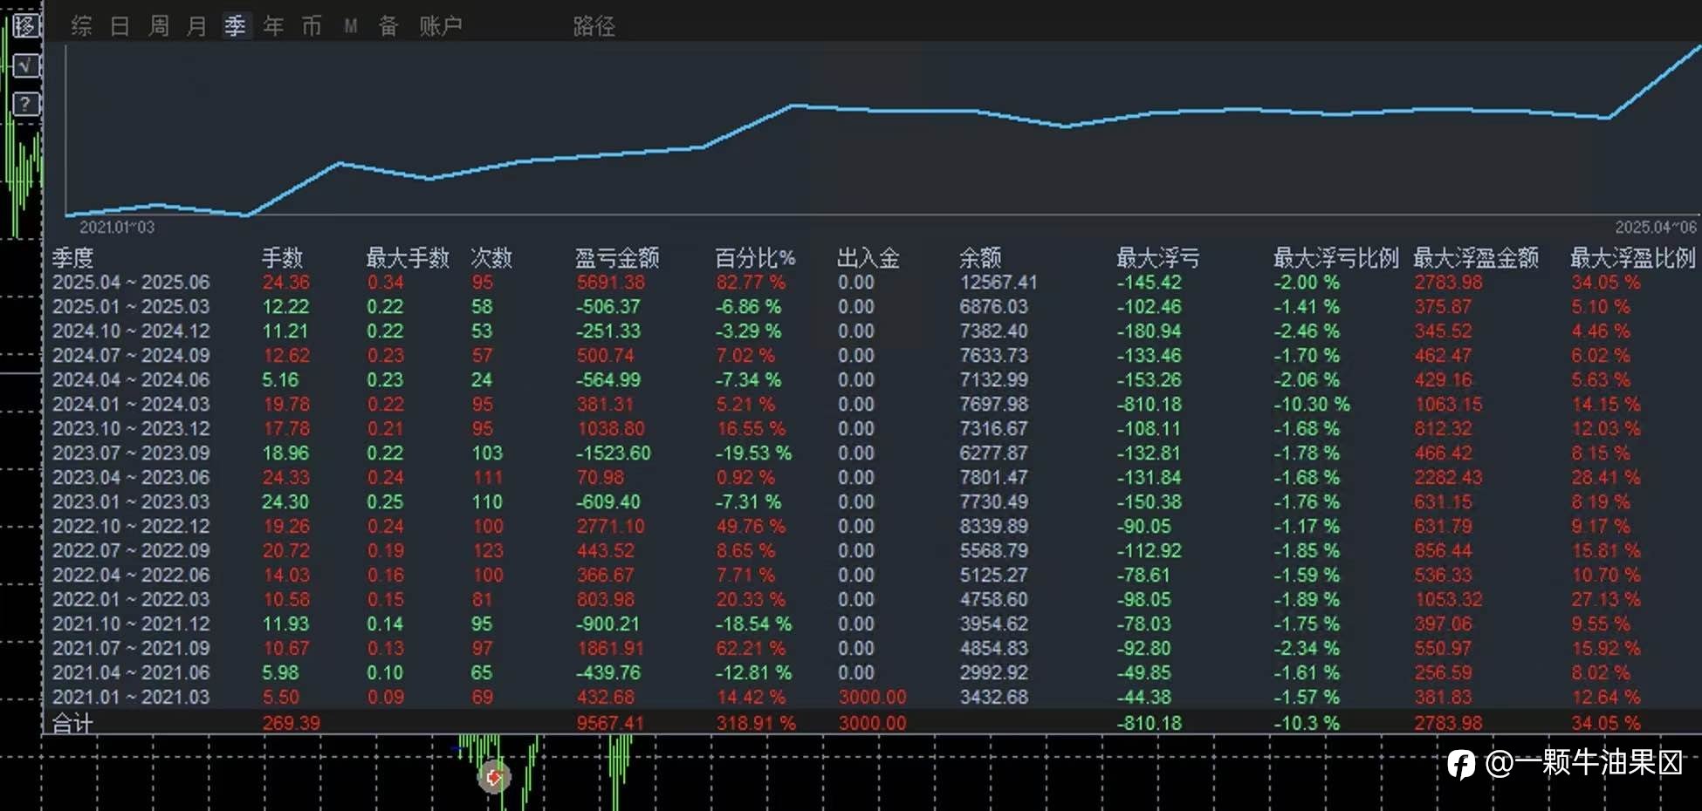
Task: Click the 合计 total row label
Action: tap(72, 723)
